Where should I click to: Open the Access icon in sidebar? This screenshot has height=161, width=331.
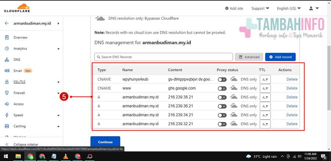coord(7,104)
